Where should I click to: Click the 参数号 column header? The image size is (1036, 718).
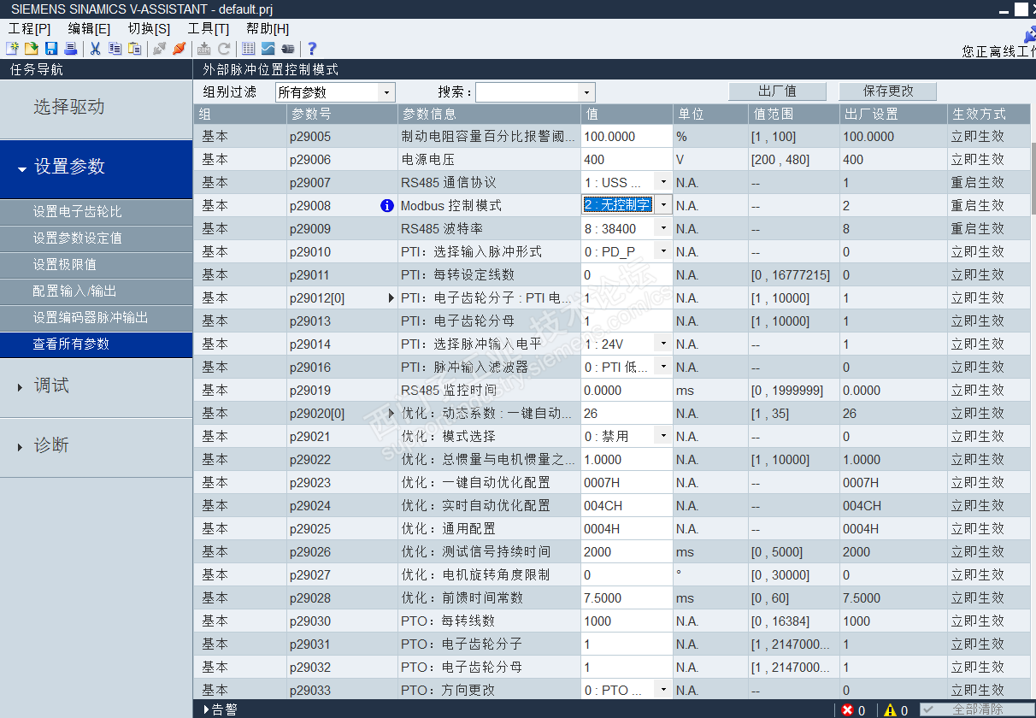(x=342, y=114)
